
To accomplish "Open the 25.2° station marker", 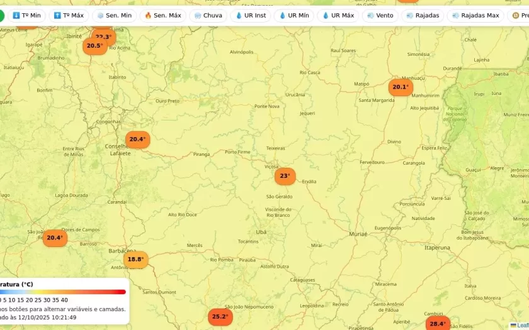I will point(220,317).
